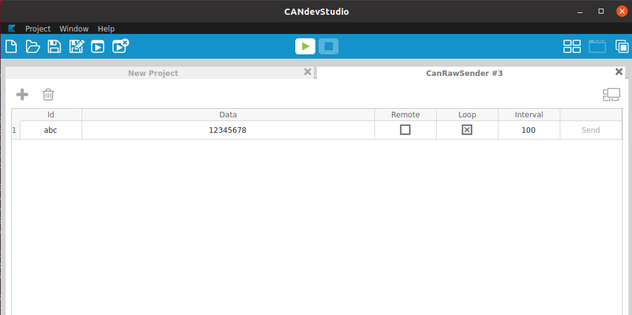Viewport: 632px width, 315px height.
Task: Switch to tiled view with the grid icon
Action: pos(571,46)
